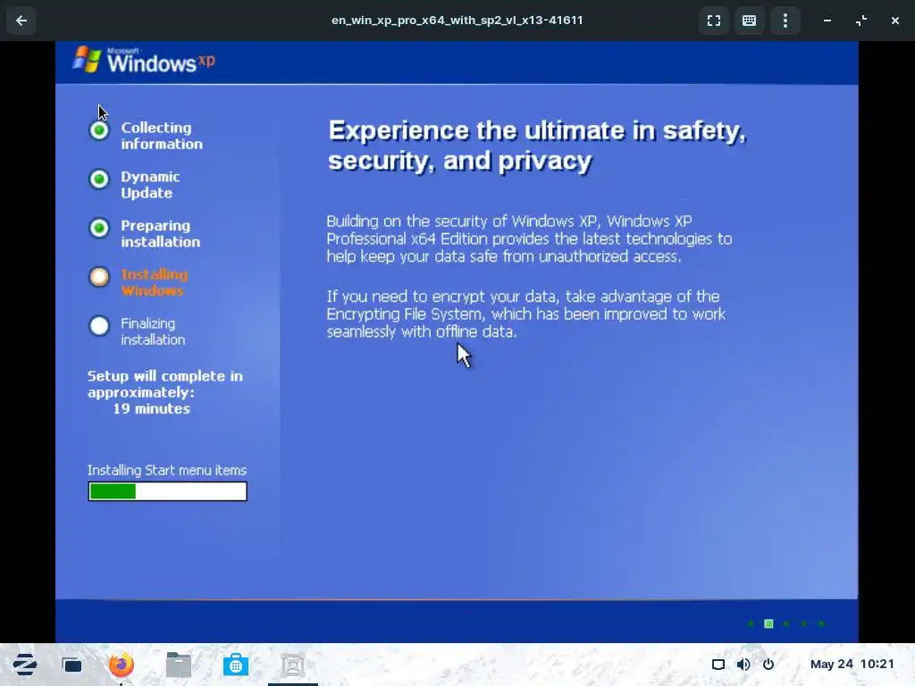Click the Windows XP logo
This screenshot has height=686, width=915.
144,60
